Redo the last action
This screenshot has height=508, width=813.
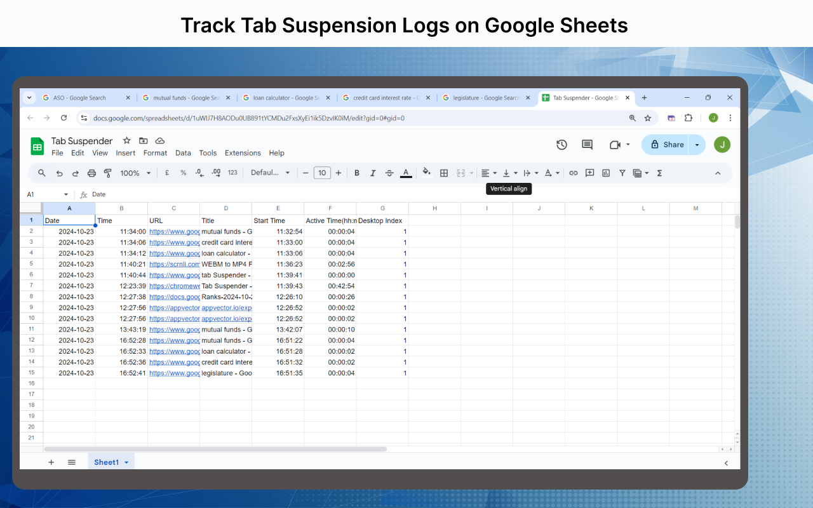pos(75,173)
